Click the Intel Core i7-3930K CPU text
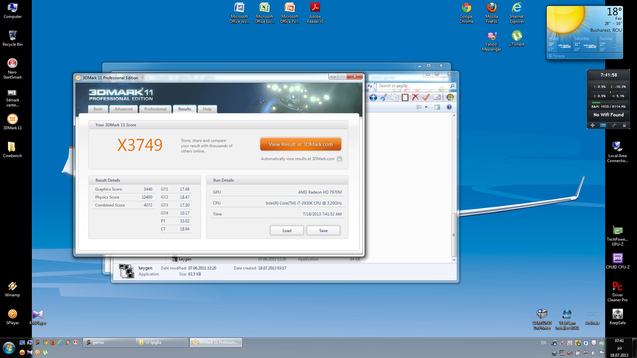This screenshot has width=637, height=358. point(304,203)
